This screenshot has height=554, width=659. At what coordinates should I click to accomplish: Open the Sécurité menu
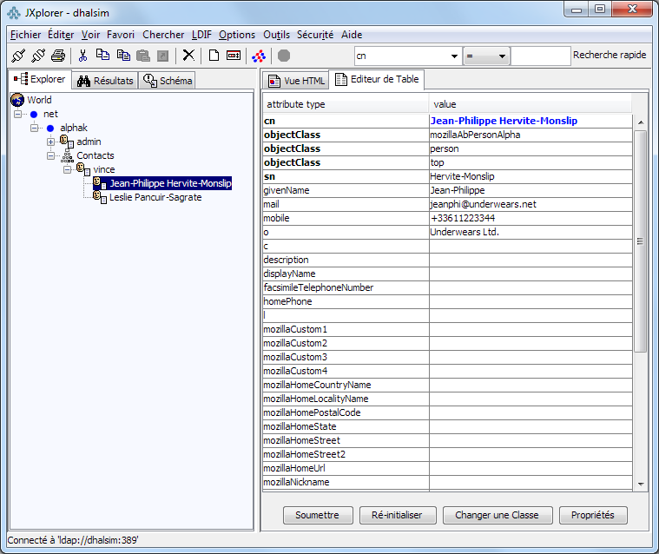click(315, 35)
